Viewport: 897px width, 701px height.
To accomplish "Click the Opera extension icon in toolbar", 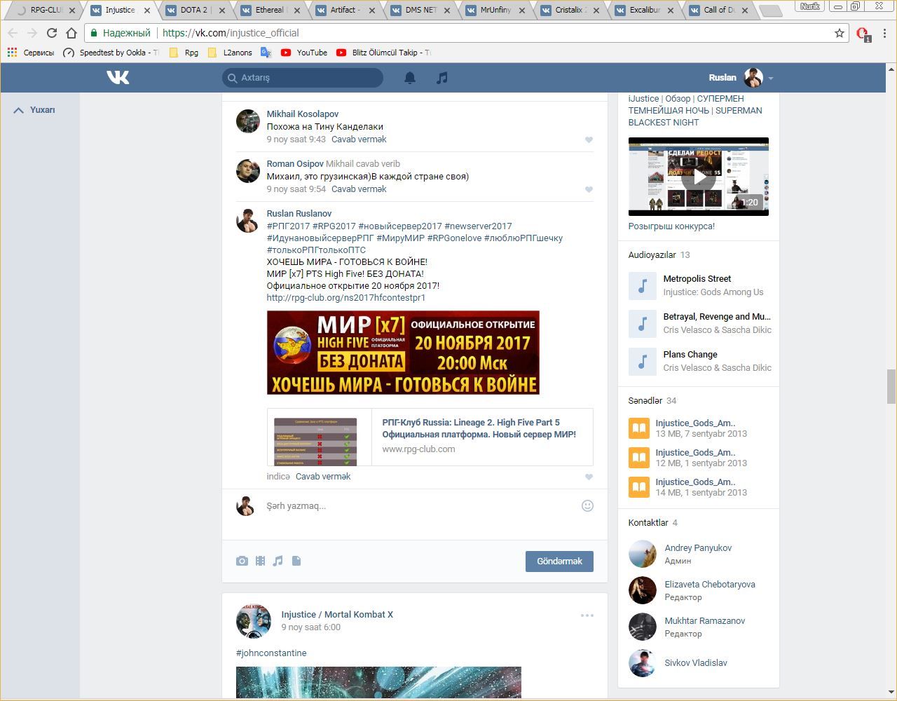I will pos(863,34).
